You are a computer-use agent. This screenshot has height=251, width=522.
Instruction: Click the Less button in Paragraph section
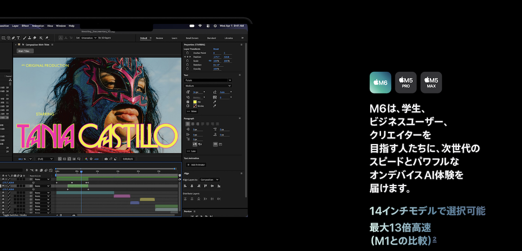coord(191,151)
